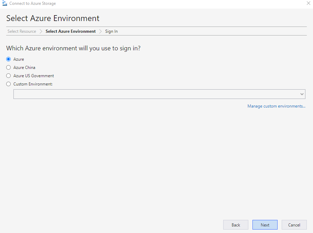Select the Azure radio button
This screenshot has height=233, width=313.
(x=8, y=59)
